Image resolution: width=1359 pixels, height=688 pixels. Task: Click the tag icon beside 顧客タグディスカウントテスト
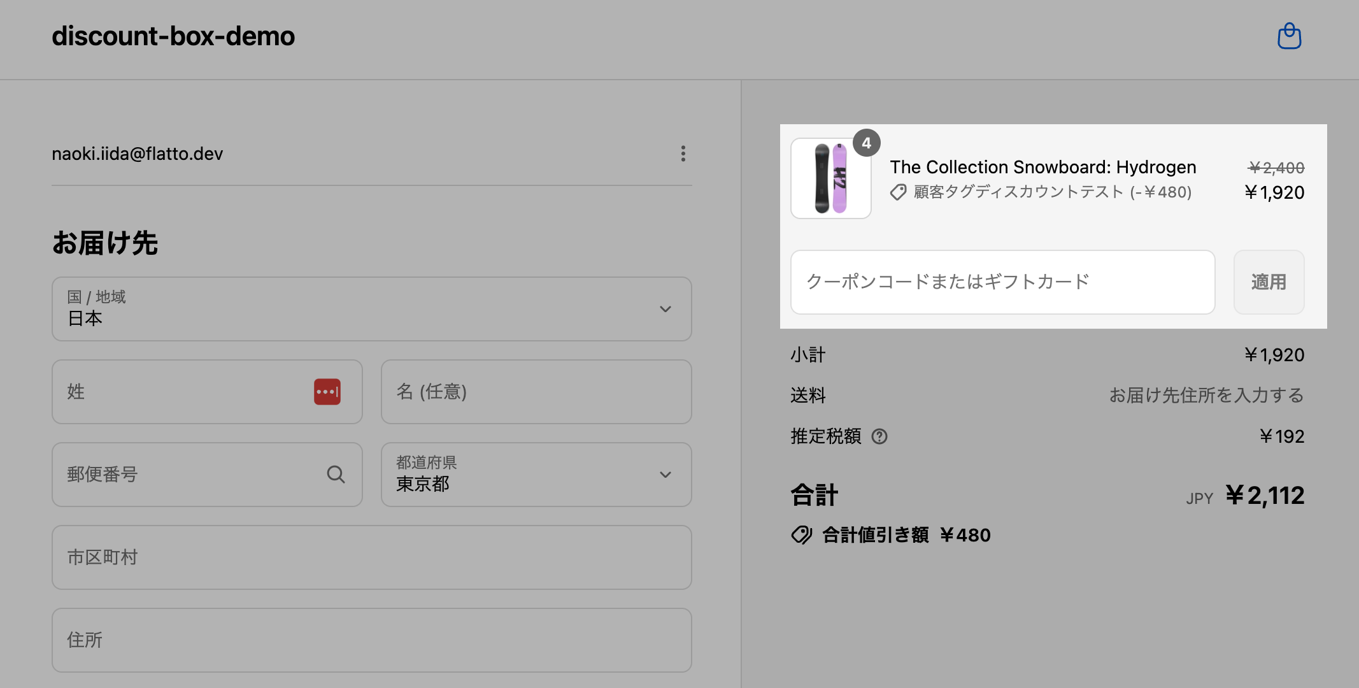[898, 192]
